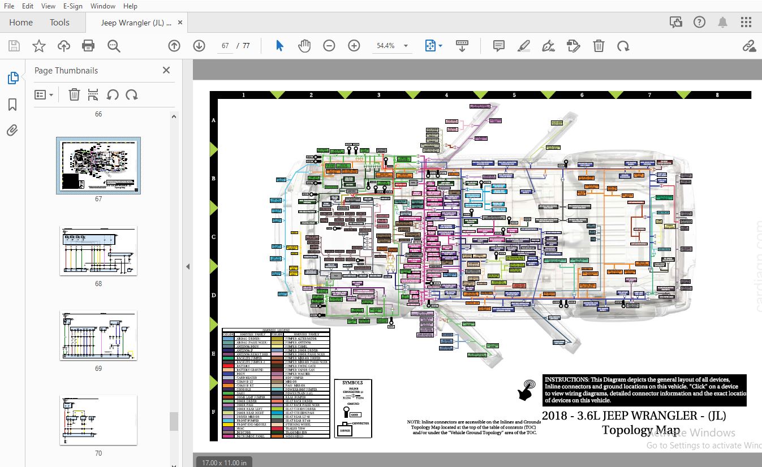Select the page 67 thumbnail
The width and height of the screenshot is (762, 467).
[x=98, y=165]
